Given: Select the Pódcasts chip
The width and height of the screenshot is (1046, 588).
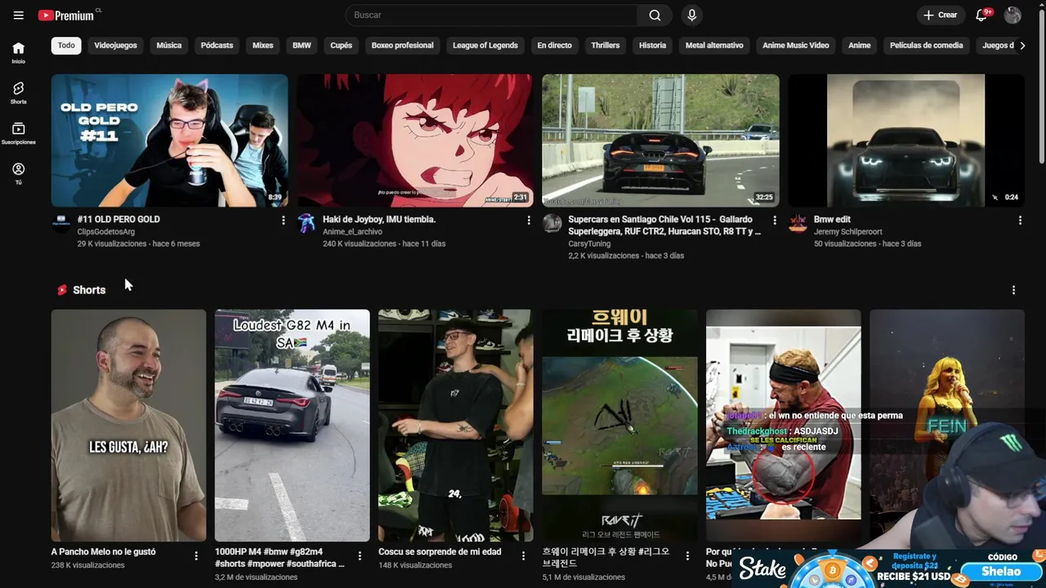Looking at the screenshot, I should tap(217, 46).
